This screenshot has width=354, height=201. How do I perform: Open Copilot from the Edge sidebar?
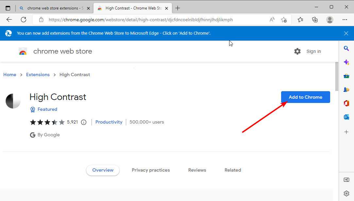pyautogui.click(x=346, y=62)
